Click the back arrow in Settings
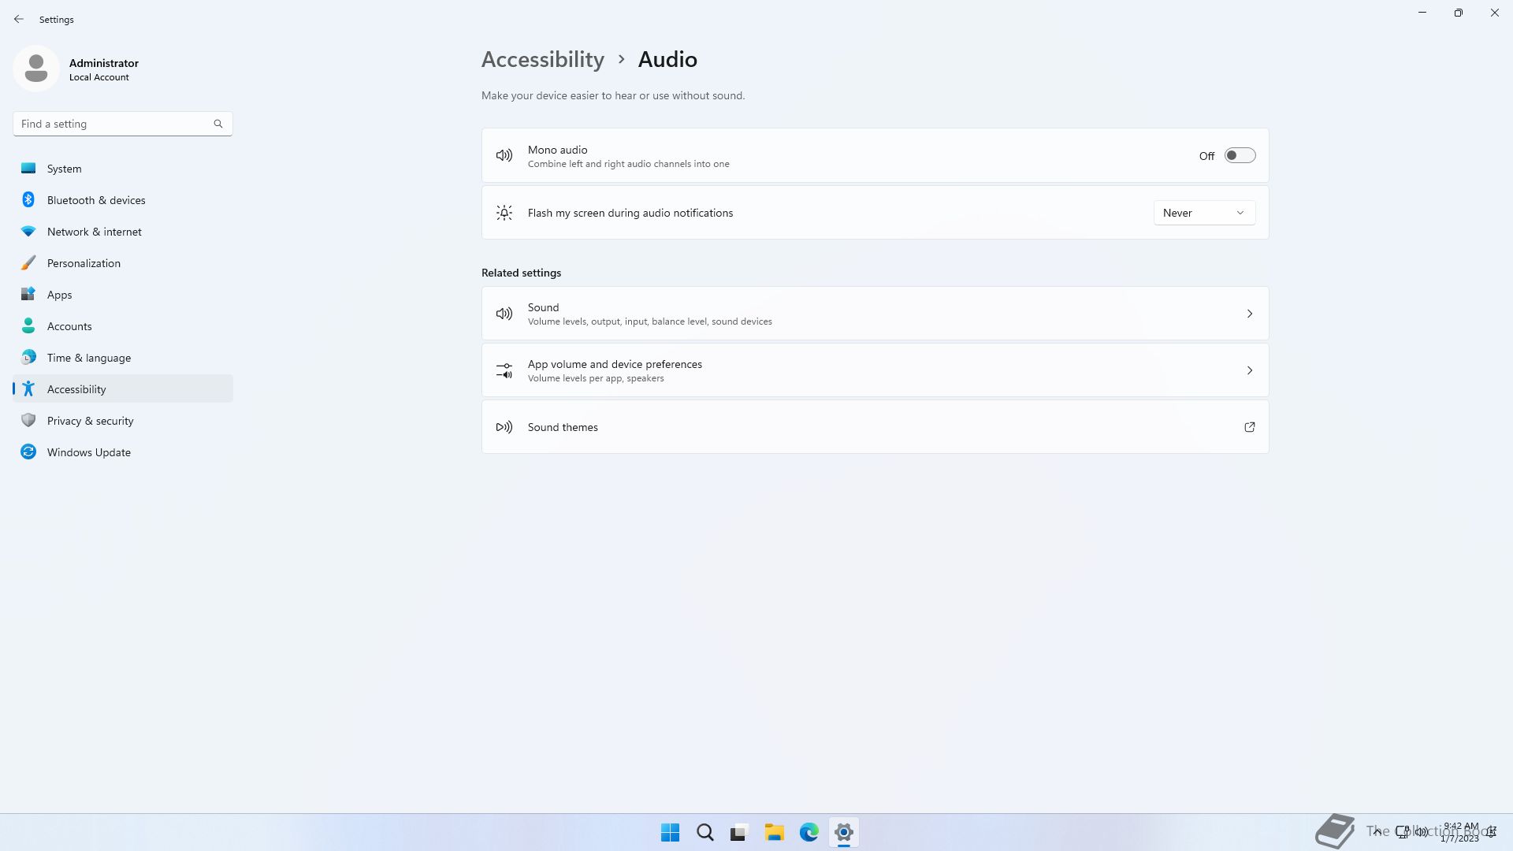The image size is (1513, 851). (x=19, y=19)
